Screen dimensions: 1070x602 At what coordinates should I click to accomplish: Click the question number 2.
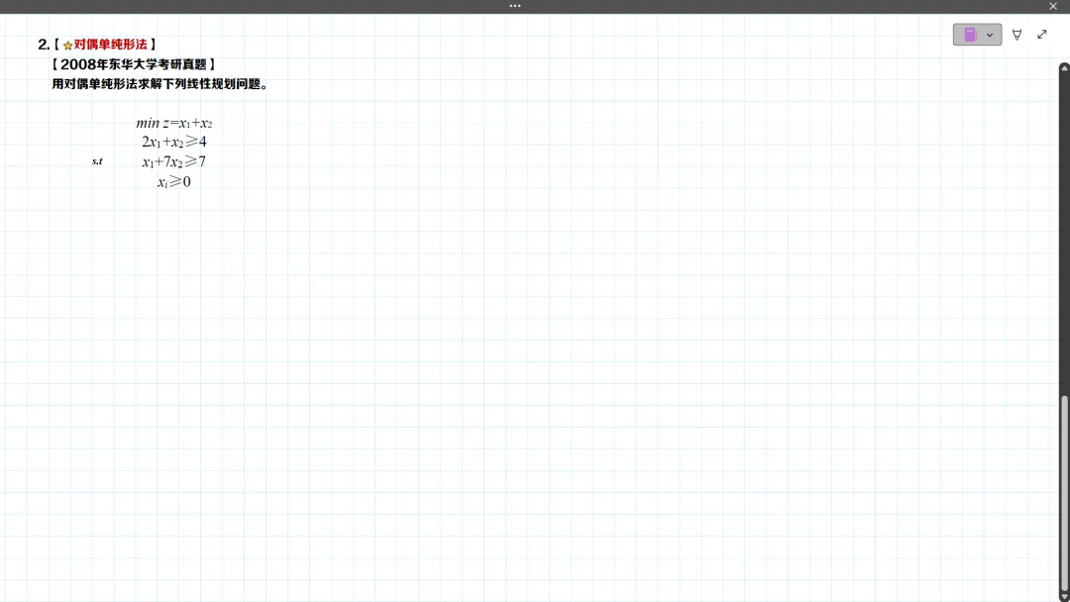(x=44, y=45)
